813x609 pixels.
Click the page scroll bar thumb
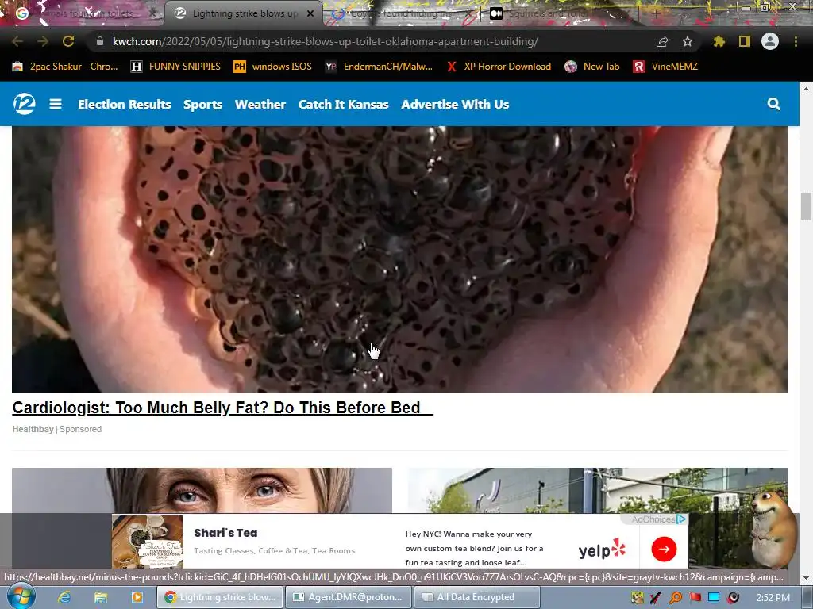coord(807,206)
